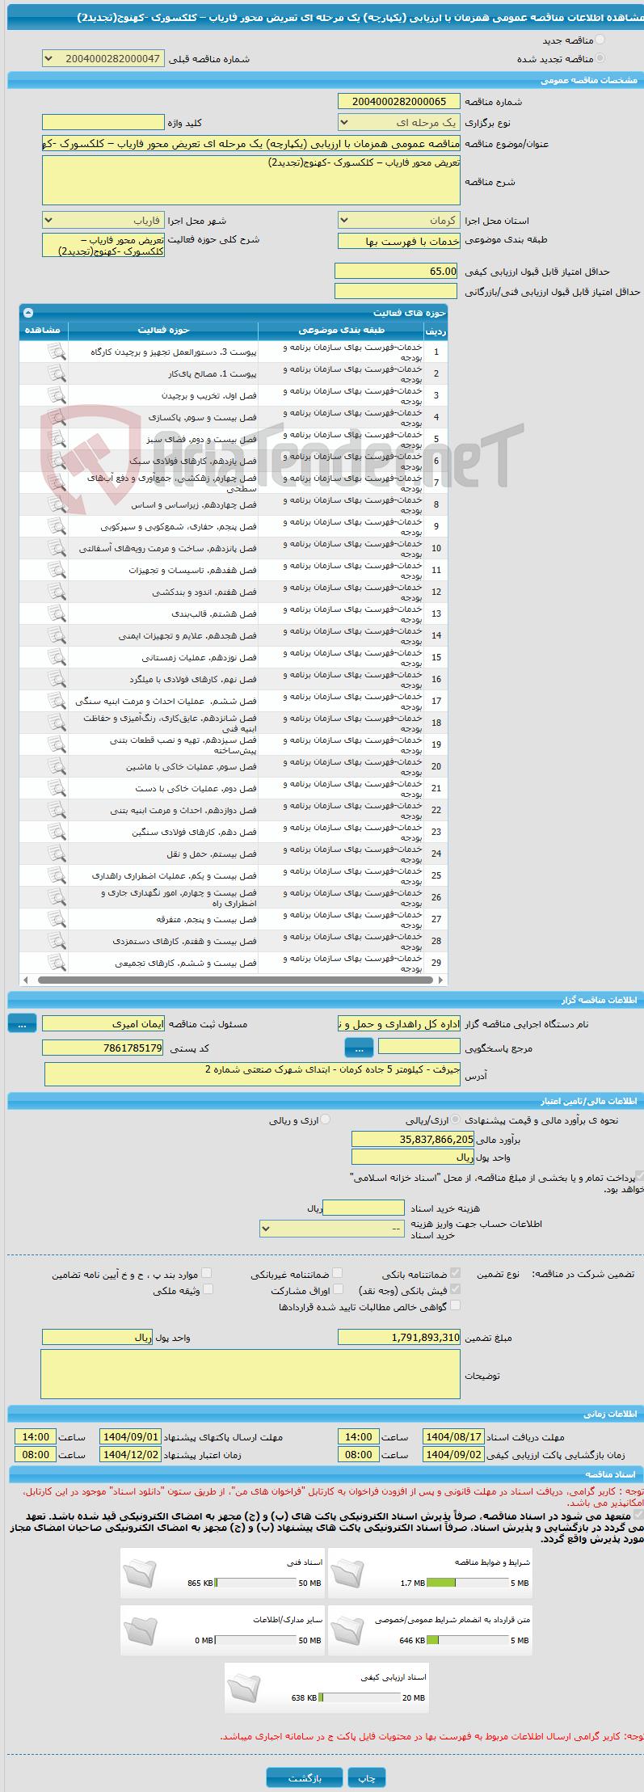Open the استان محل اجرا dropdown
The image size is (644, 1792).
pyautogui.click(x=399, y=220)
